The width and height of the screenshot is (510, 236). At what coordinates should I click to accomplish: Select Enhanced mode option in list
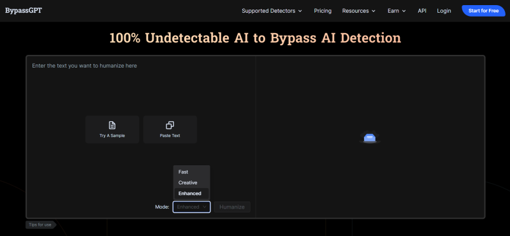pyautogui.click(x=192, y=193)
